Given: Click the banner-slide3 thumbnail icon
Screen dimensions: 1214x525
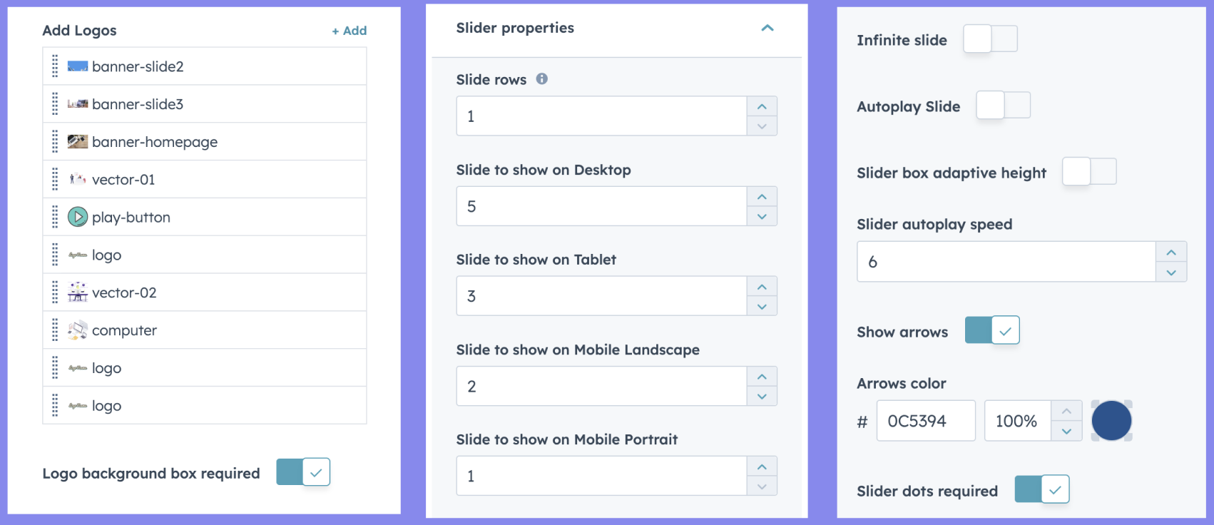Looking at the screenshot, I should tap(78, 104).
